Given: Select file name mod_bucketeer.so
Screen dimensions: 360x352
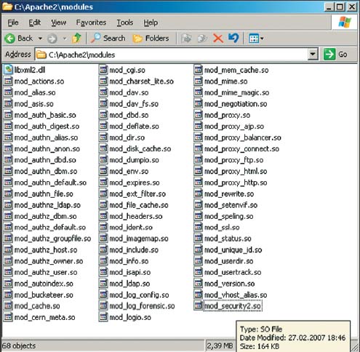Looking at the screenshot, I should [x=44, y=295].
